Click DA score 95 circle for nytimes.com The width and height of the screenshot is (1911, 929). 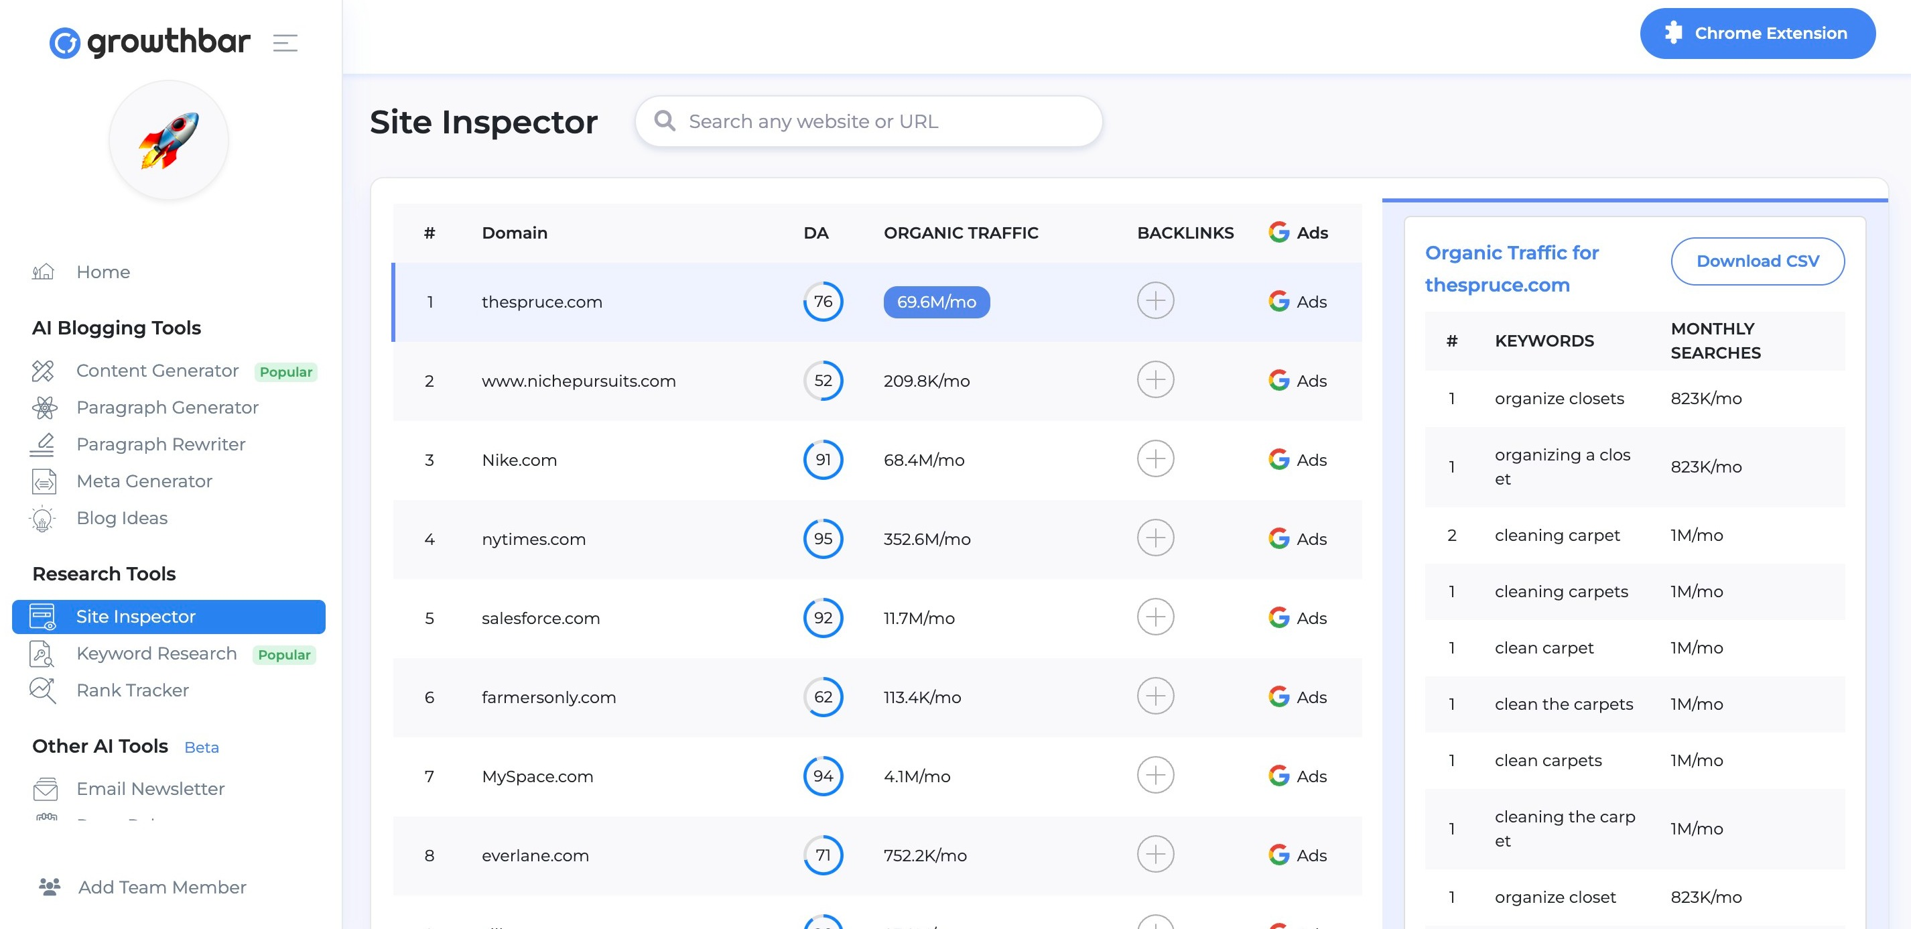[x=823, y=539]
